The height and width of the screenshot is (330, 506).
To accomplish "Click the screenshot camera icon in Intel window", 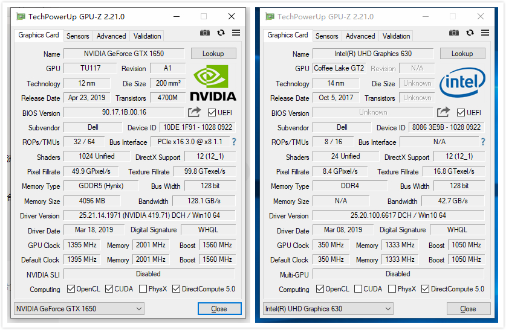I will coord(454,33).
